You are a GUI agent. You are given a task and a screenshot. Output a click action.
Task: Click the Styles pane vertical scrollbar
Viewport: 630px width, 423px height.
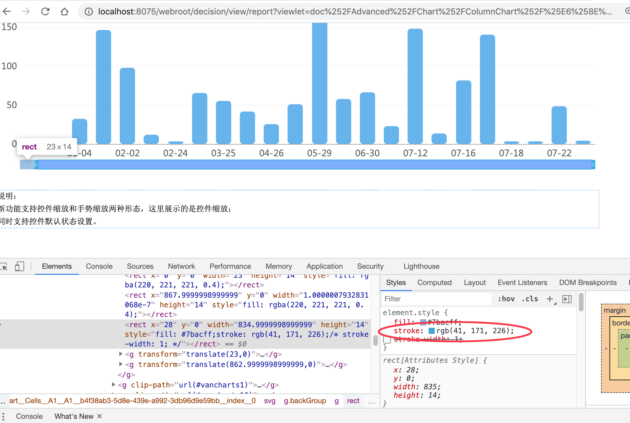[581, 302]
